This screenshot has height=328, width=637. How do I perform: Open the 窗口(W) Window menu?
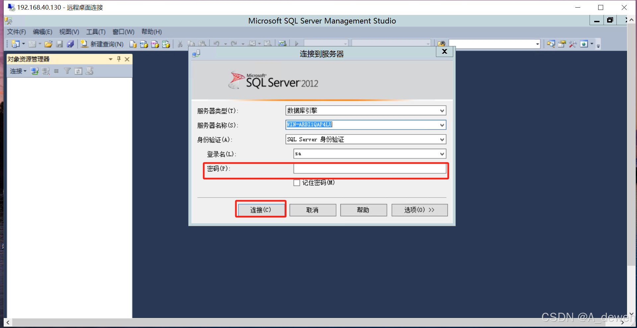123,32
